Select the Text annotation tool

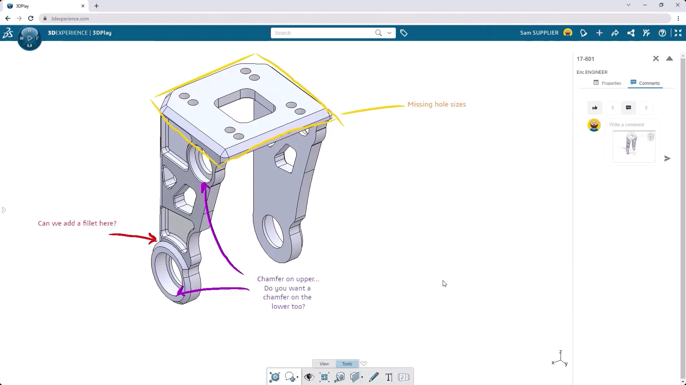click(389, 377)
